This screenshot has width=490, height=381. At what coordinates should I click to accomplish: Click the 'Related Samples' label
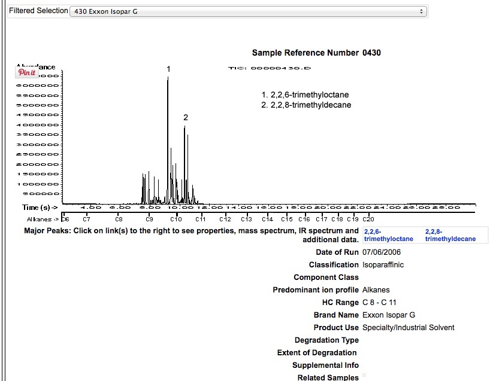coord(328,377)
